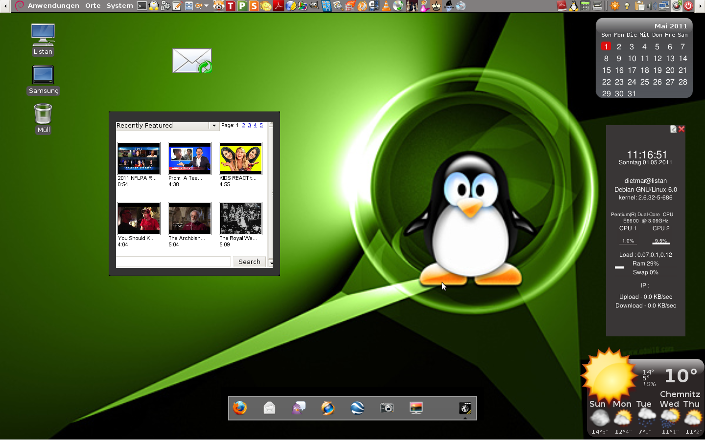705x440 pixels.
Task: Click the dietmar@listan host text
Action: [x=645, y=181]
